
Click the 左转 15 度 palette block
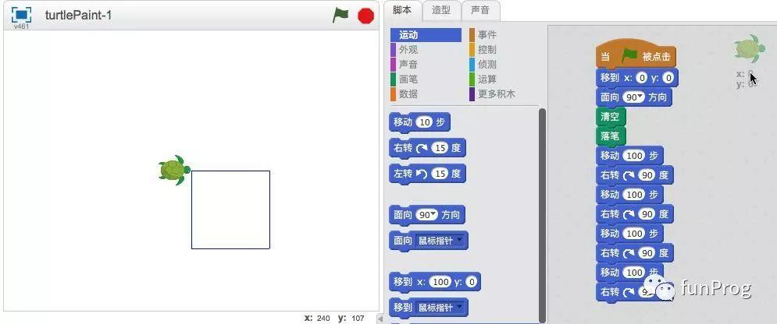click(x=427, y=174)
